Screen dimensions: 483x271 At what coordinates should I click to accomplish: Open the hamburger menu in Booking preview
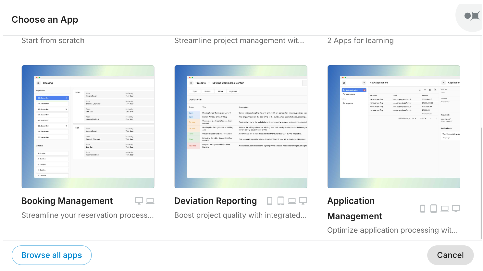coord(38,83)
